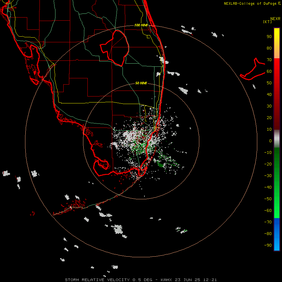Click the "70" value on the velocity legend
The image size is (282, 282).
(269, 60)
